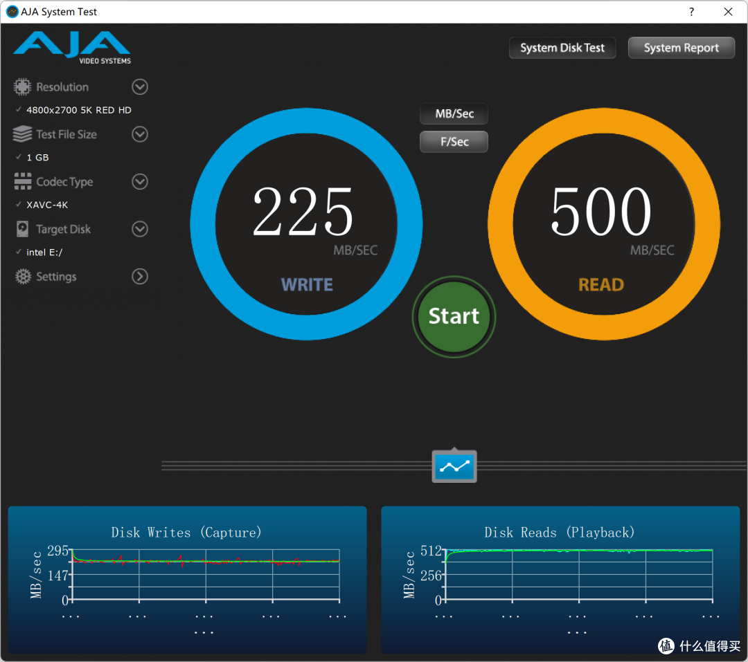Click the Test File Size stack icon
The height and width of the screenshot is (662, 748).
point(22,134)
